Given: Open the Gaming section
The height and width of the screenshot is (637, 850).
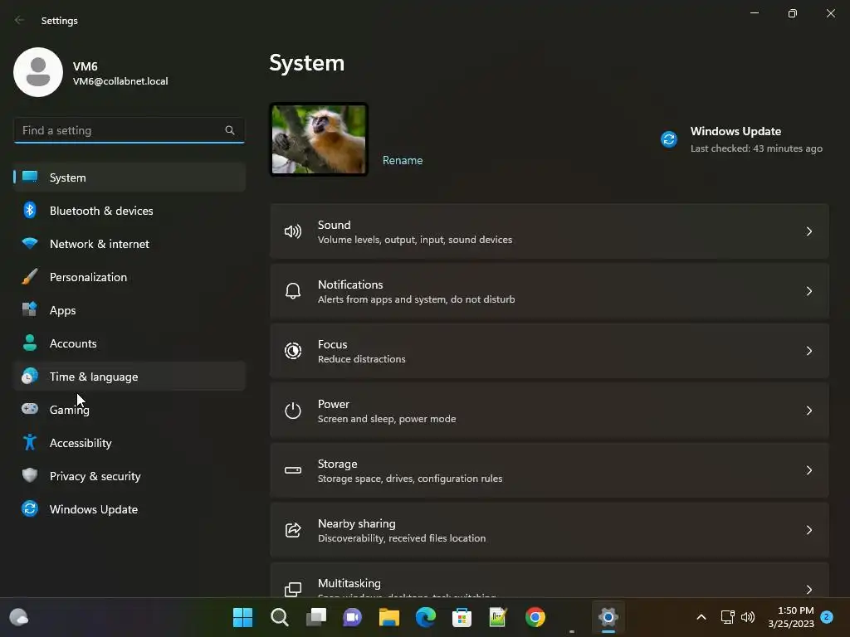Looking at the screenshot, I should tap(129, 410).
